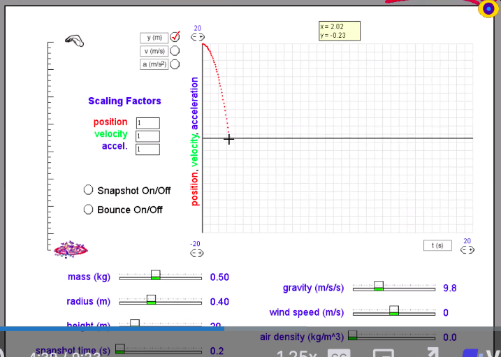This screenshot has height=357, width=501.
Task: Toggle Snapshot On/Off radio button
Action: pos(88,189)
